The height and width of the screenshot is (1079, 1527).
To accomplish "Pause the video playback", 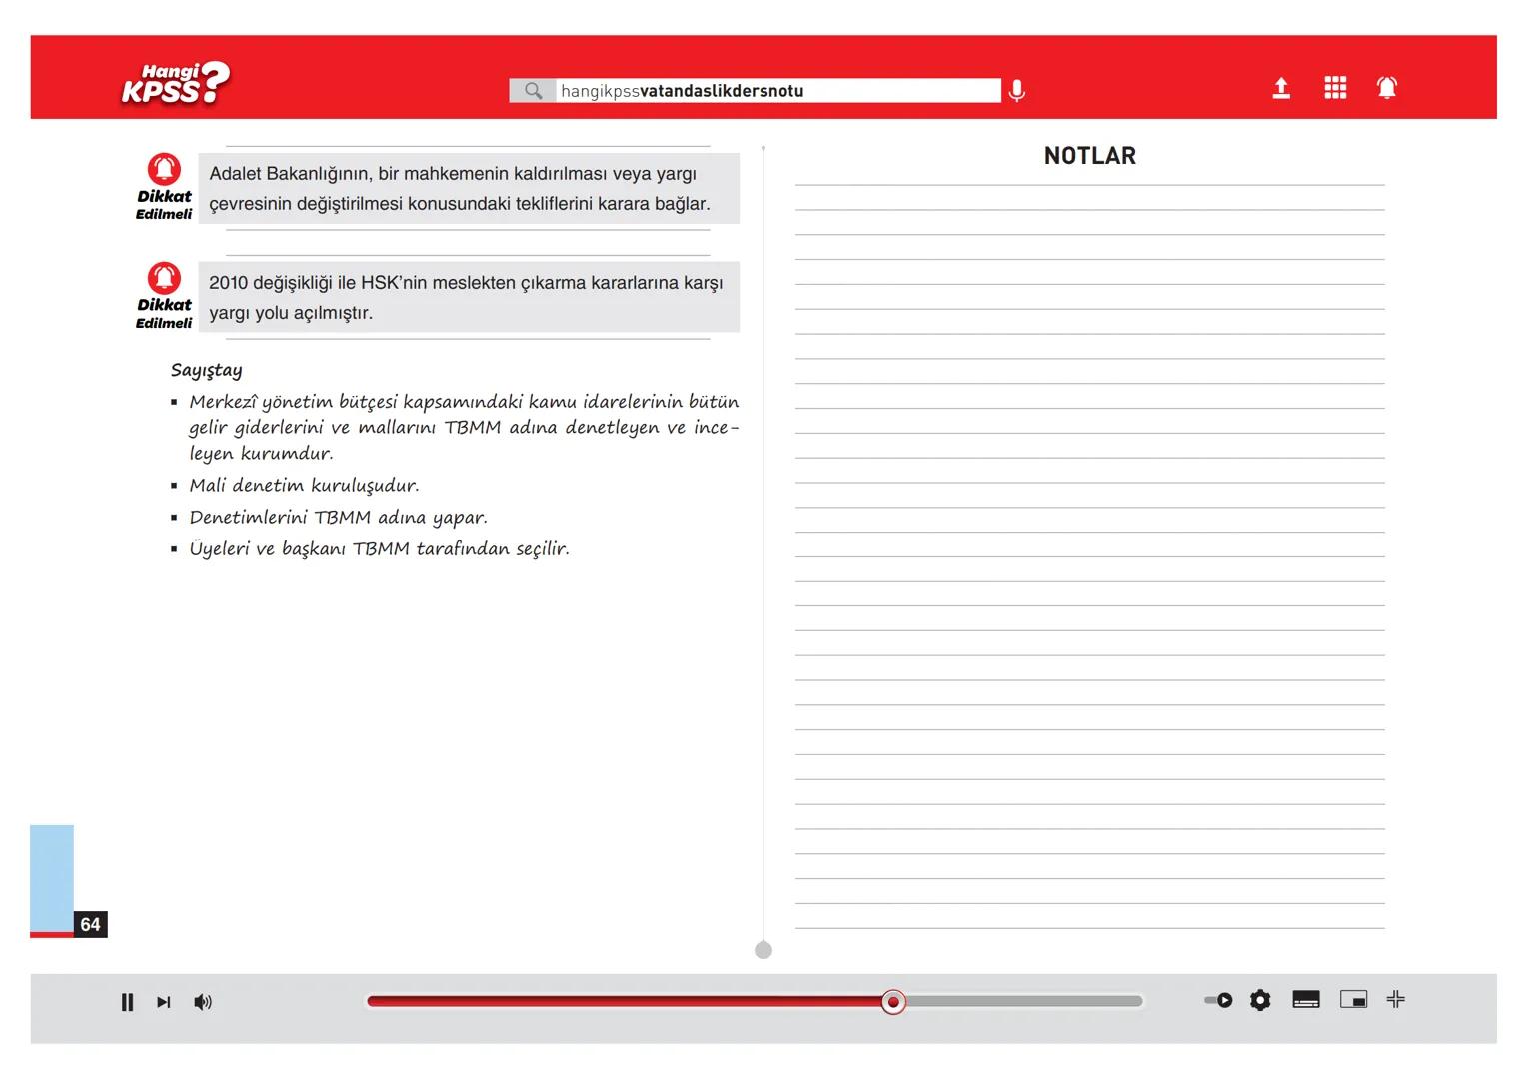I will 127,1002.
